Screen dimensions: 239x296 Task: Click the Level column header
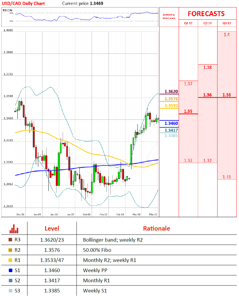[x=52, y=228]
